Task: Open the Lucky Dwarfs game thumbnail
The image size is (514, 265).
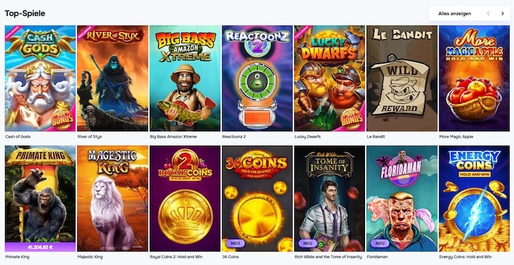Action: 330,78
